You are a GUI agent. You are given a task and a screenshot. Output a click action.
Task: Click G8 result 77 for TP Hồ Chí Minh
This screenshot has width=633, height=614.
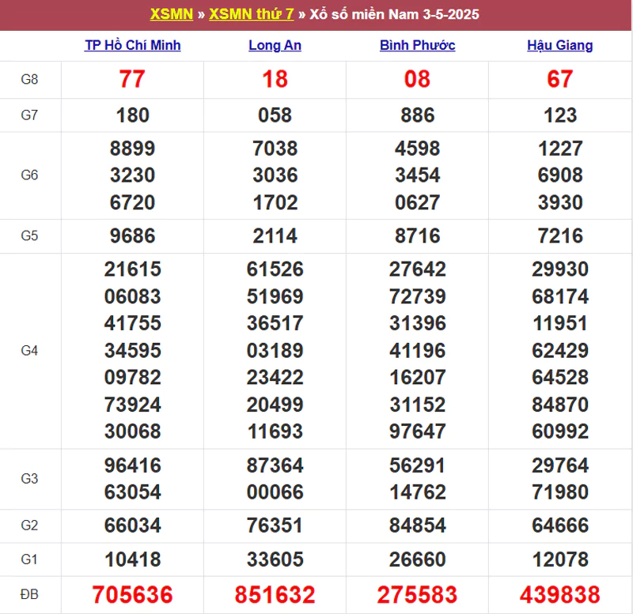(x=132, y=79)
